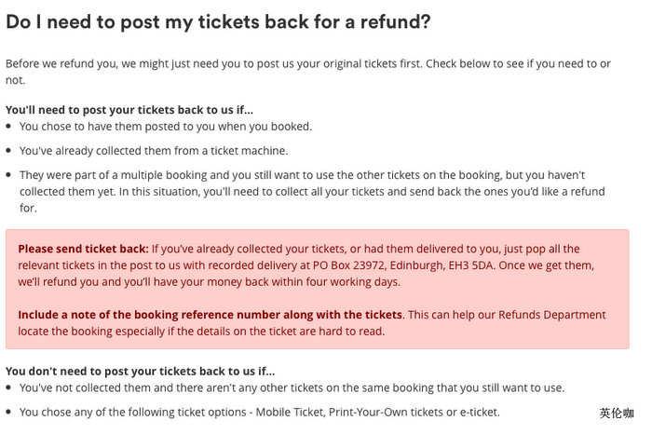This screenshot has width=652, height=434.
Task: Click the bold 'Include a note of the booking reference' text
Action: point(210,315)
